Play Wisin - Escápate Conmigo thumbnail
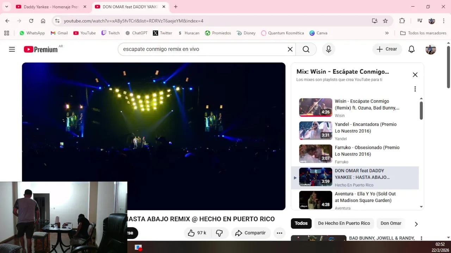This screenshot has width=451, height=253. 315,107
